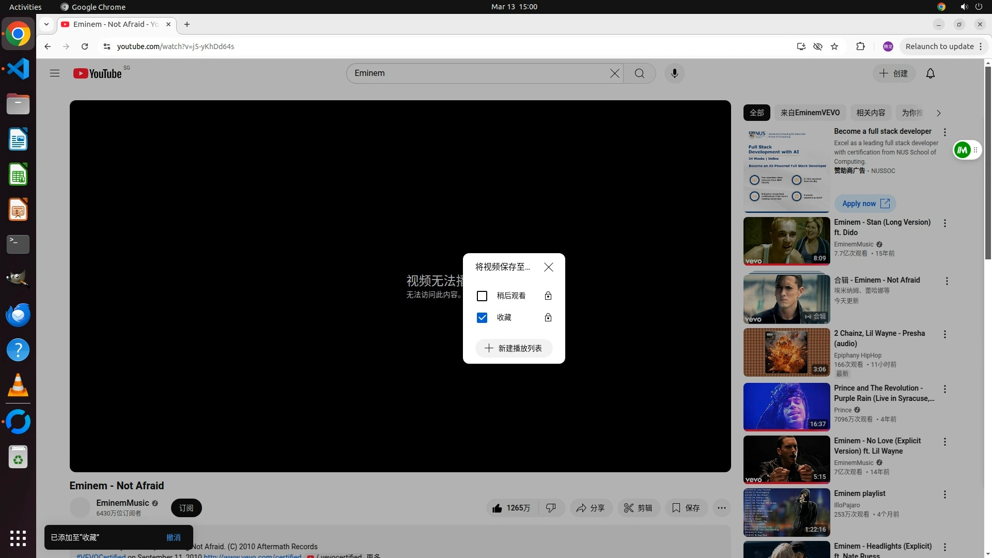Open the notifications bell

tap(930, 73)
